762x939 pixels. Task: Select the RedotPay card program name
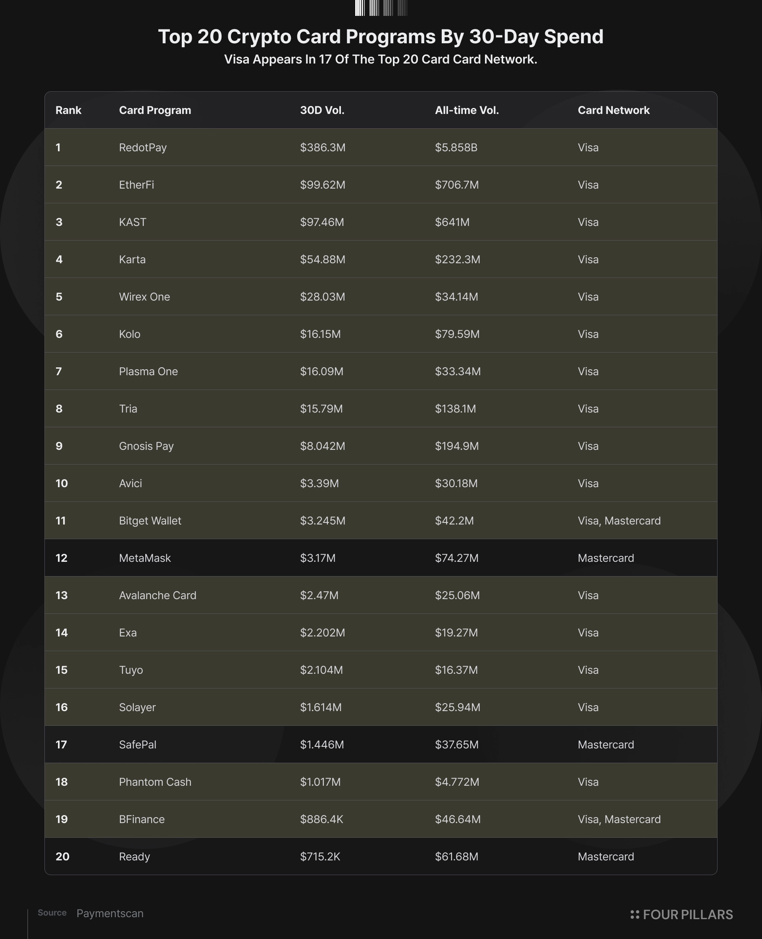pos(142,148)
